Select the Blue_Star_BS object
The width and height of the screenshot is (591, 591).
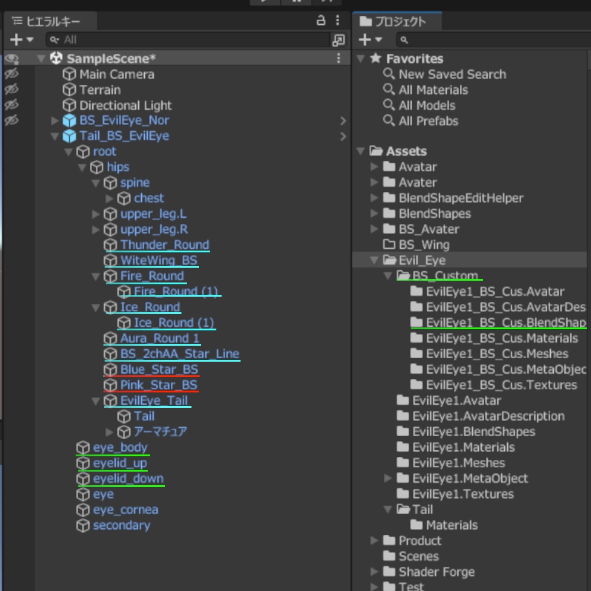(x=159, y=369)
